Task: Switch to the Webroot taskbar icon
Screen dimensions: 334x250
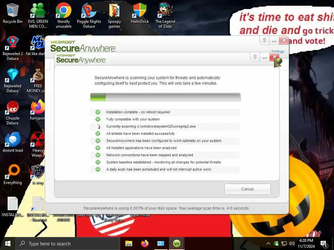Action: [177, 243]
